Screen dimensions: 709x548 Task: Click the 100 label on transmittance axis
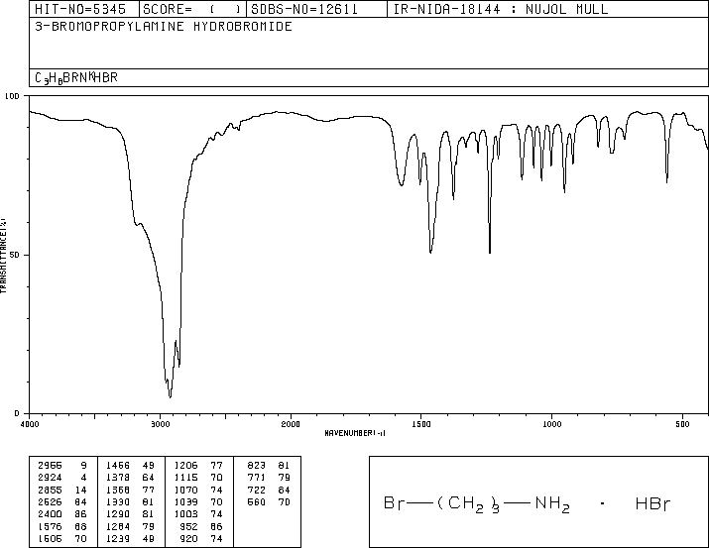click(12, 96)
